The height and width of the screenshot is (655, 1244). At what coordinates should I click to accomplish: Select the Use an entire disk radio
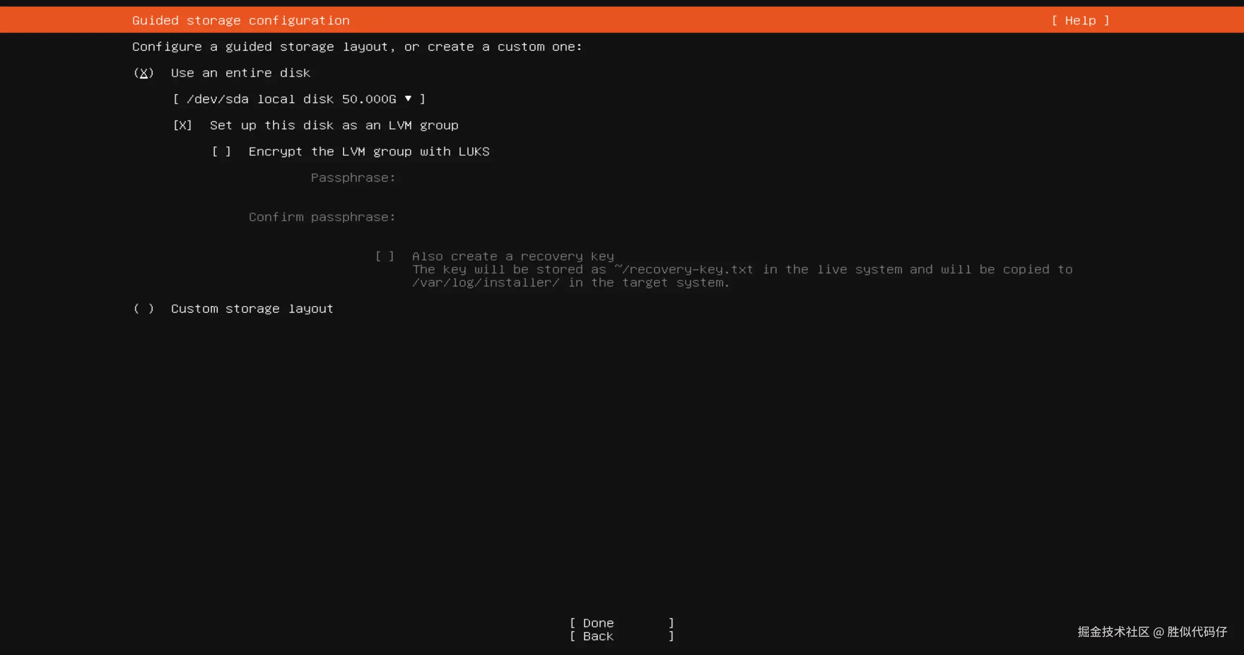[x=143, y=73]
